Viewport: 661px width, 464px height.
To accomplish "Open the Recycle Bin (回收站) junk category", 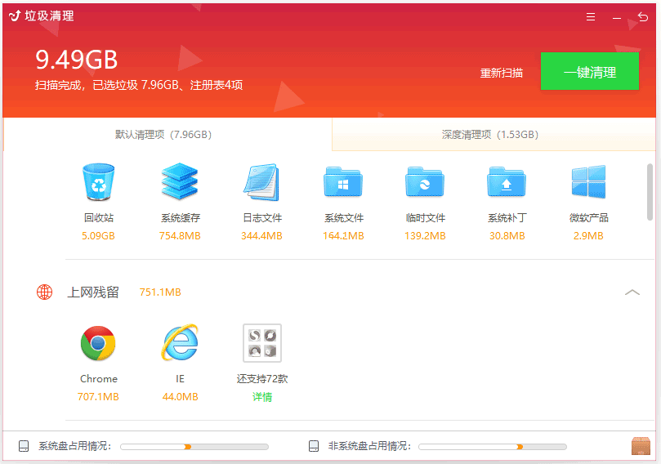I will [98, 182].
